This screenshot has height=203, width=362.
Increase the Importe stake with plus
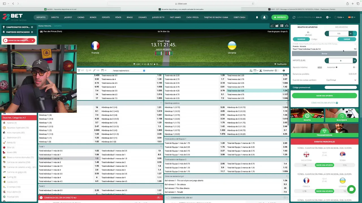[x=355, y=61]
